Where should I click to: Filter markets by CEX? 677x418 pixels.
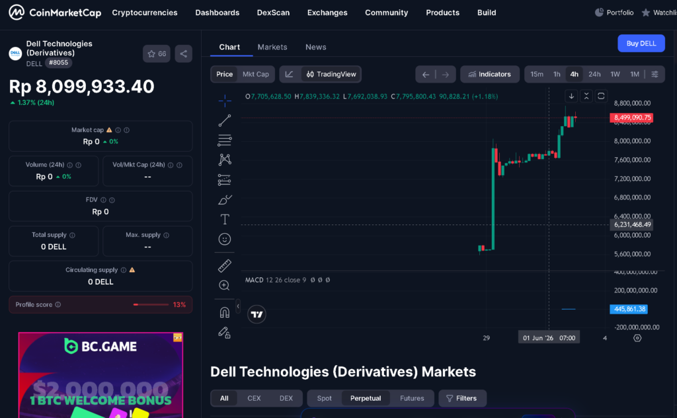coord(254,398)
